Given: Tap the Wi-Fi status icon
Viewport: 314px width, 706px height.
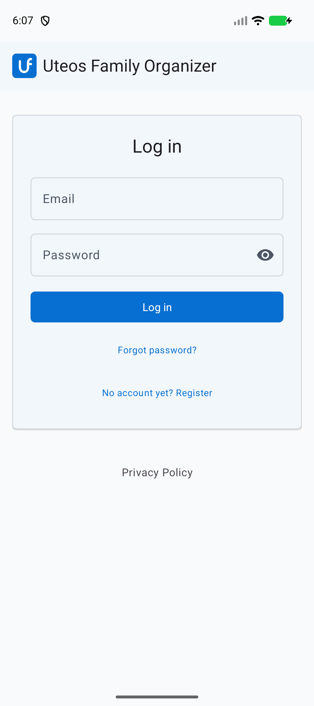Looking at the screenshot, I should point(258,21).
